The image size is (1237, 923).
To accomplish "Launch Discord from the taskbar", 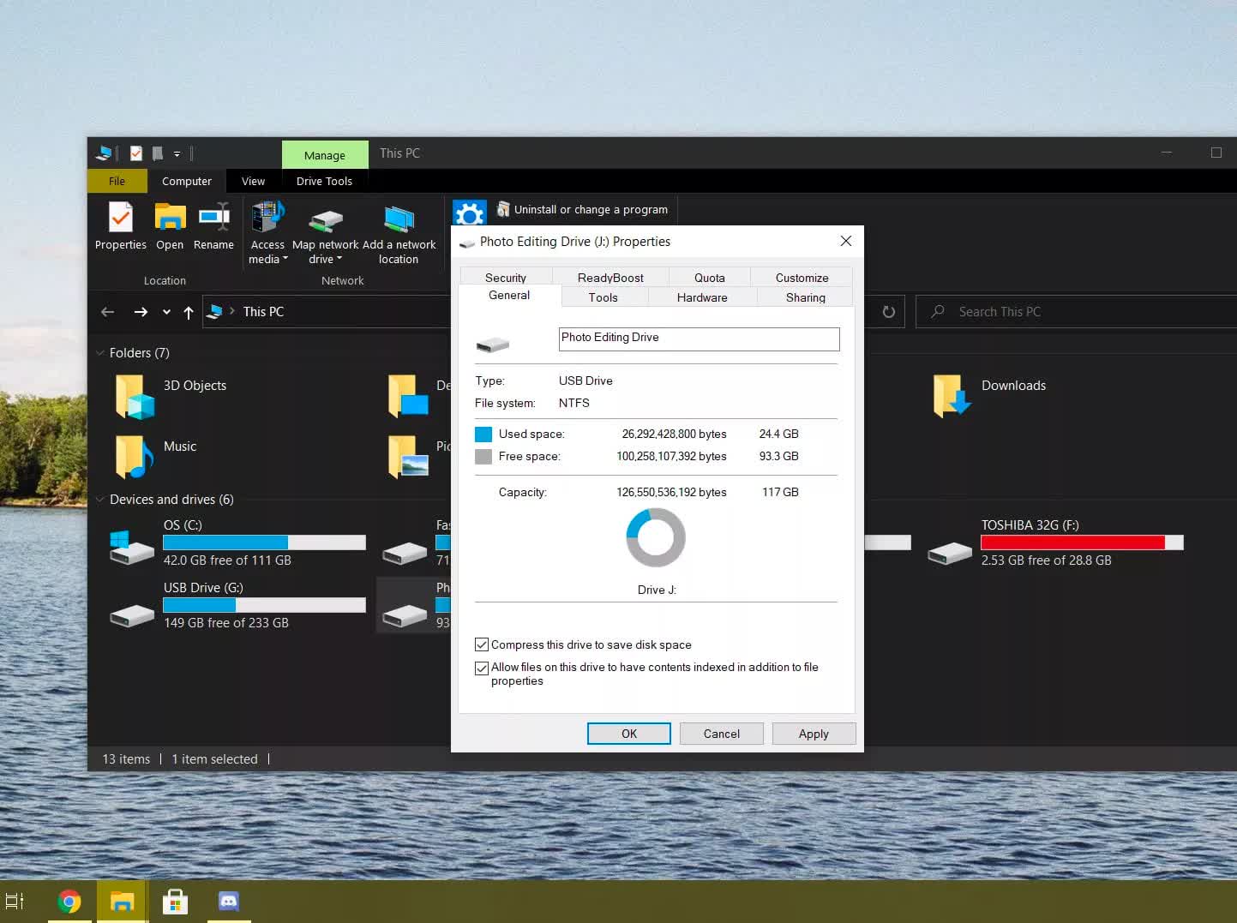I will click(228, 902).
